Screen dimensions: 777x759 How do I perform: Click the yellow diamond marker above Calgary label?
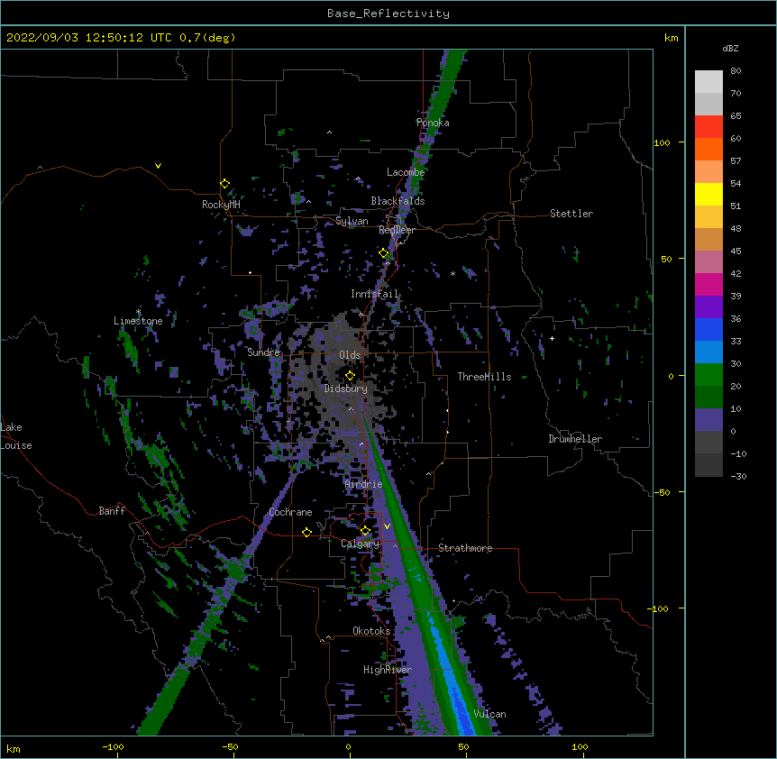[365, 531]
